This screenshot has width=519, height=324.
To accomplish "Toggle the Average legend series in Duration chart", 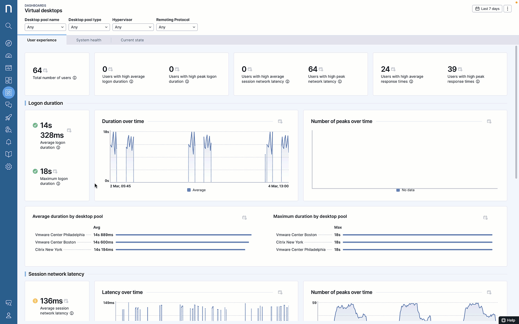I will pos(196,190).
